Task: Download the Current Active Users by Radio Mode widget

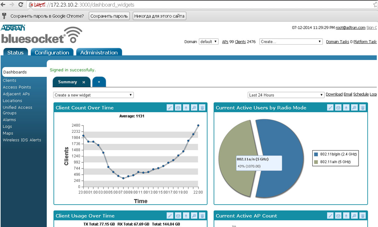Action: 346,108
